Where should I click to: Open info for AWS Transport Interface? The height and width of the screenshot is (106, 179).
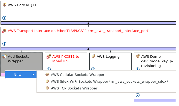pyautogui.click(x=4, y=44)
